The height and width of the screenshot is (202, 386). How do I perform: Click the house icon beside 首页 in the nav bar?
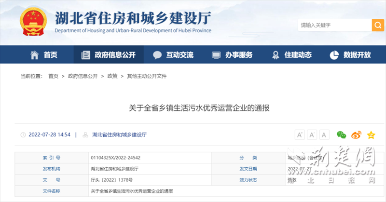[x=34, y=54]
